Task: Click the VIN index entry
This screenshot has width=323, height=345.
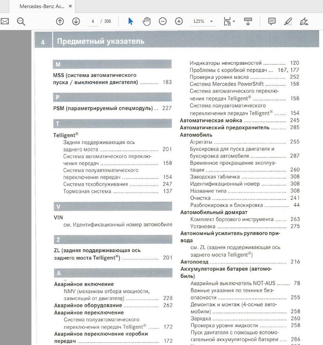Action: point(58,217)
